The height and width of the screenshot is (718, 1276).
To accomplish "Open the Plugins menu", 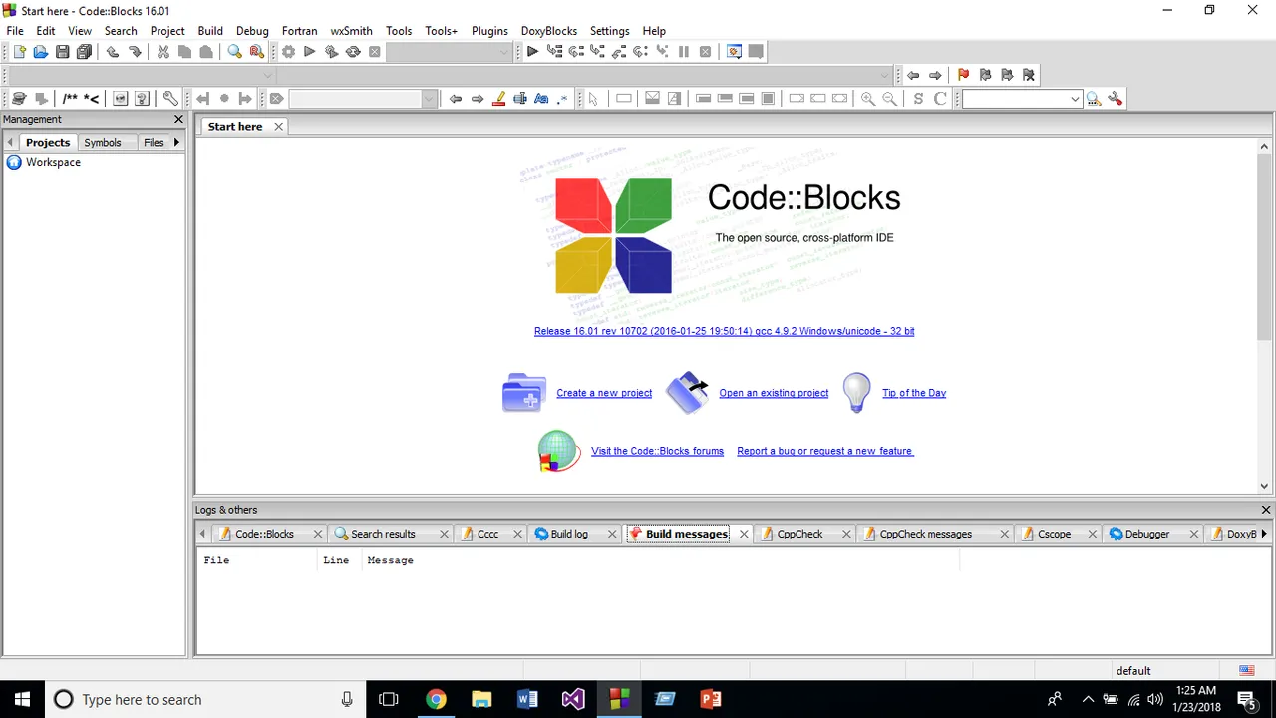I will (x=489, y=31).
